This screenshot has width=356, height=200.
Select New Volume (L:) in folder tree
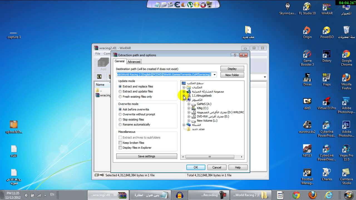click(x=207, y=121)
